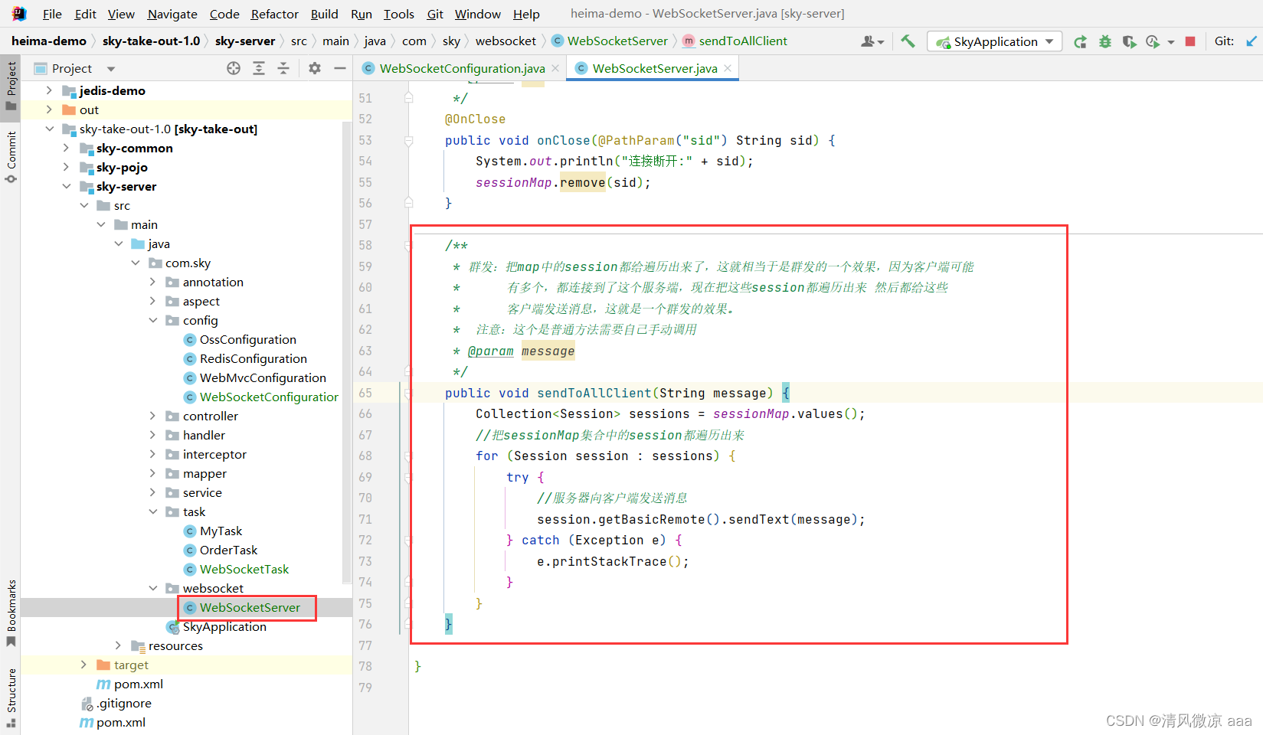Open SkyApplication run configuration dropdown
The image size is (1263, 735).
click(994, 41)
